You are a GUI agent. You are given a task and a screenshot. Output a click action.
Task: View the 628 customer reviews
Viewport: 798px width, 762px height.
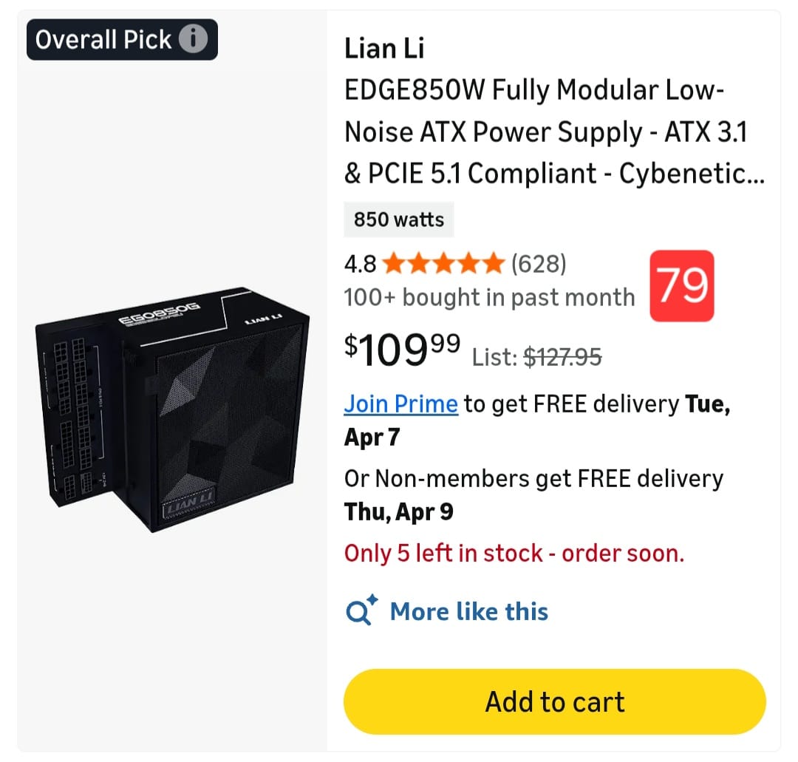[539, 263]
